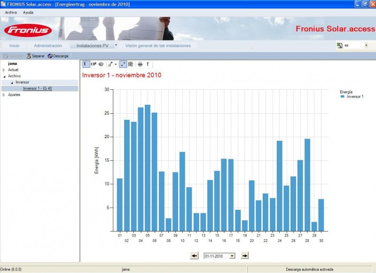This screenshot has width=376, height=273.
Task: Toggle the auto-scale diagonal arrows button
Action: tap(123, 64)
